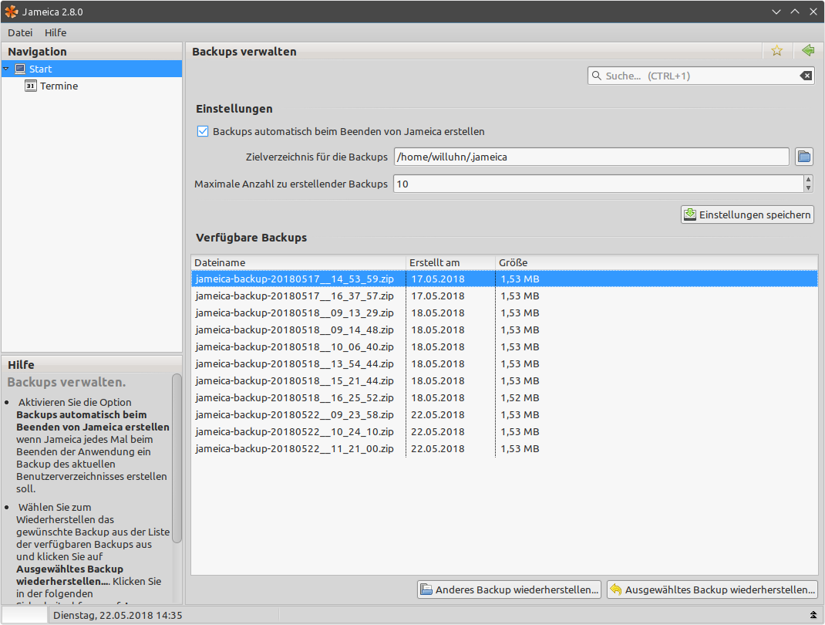Sort by Erstellt am column header
Screen dimensions: 825x625
click(x=451, y=262)
